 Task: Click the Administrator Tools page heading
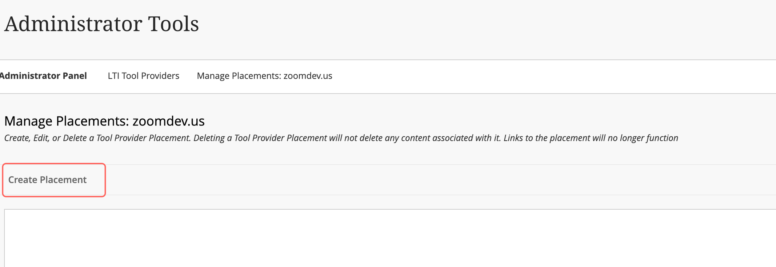[101, 24]
